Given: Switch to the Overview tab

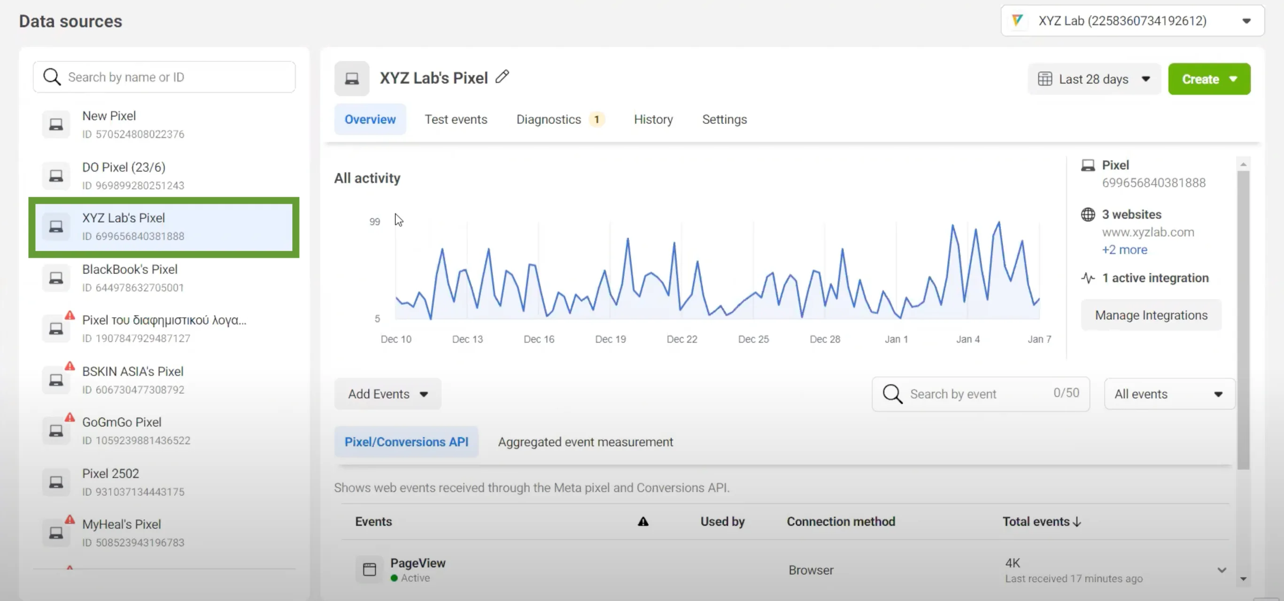Looking at the screenshot, I should click(370, 119).
